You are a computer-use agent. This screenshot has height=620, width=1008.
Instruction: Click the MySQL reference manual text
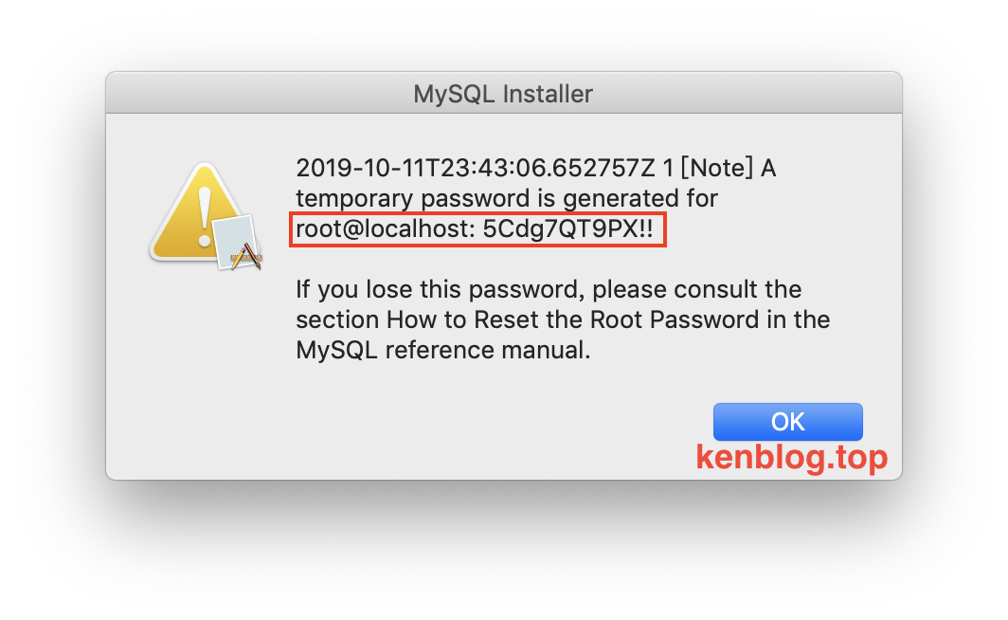[443, 350]
